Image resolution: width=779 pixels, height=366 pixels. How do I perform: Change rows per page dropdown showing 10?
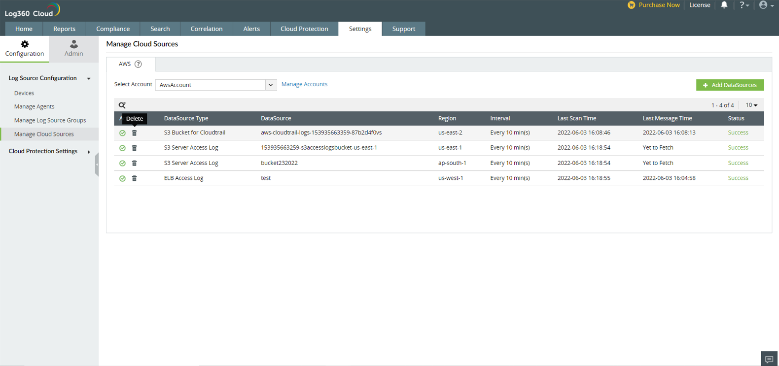pos(751,105)
